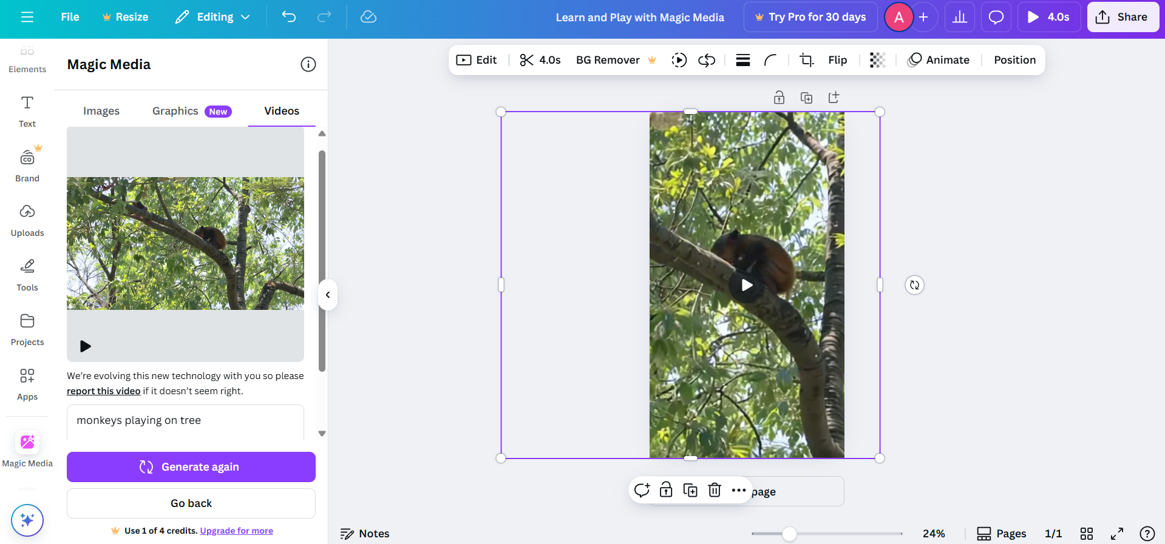Open the playback settings icon
1165x544 pixels.
pyautogui.click(x=679, y=60)
